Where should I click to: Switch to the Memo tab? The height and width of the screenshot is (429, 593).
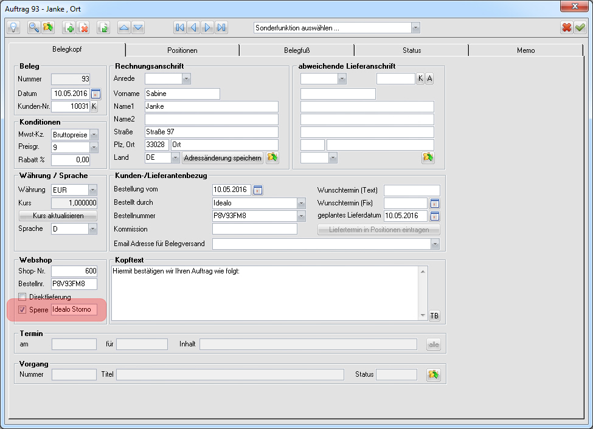click(525, 50)
